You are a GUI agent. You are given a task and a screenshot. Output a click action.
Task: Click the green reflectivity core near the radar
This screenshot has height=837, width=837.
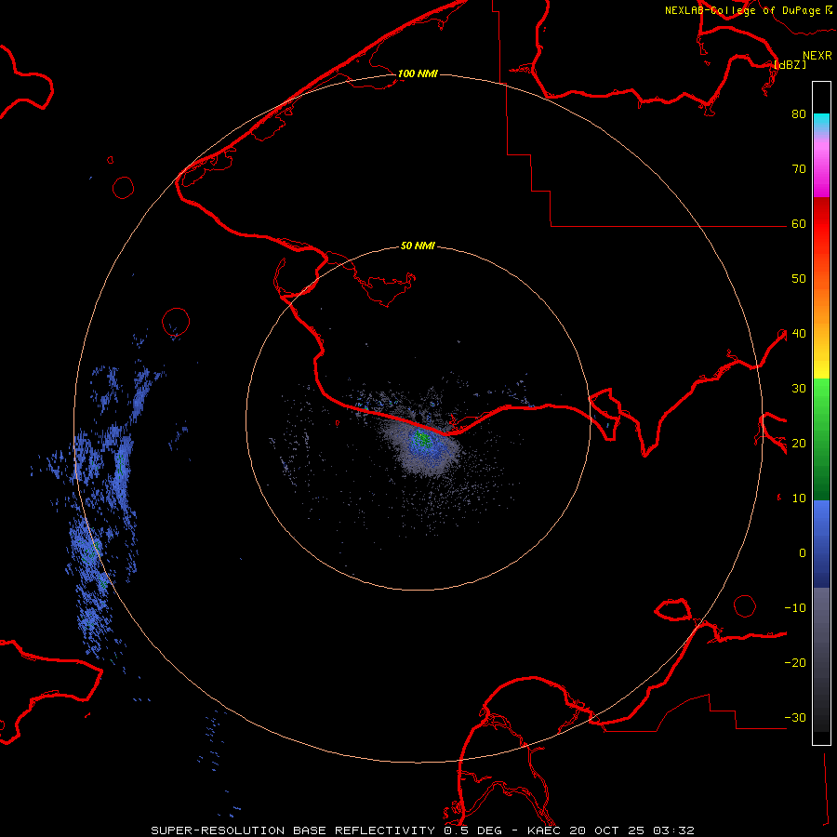pos(422,439)
